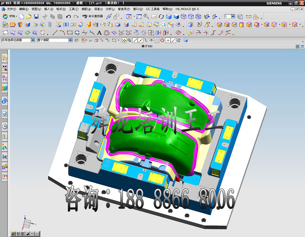Open the 文件(F) menu
The height and width of the screenshot is (237, 305).
(11, 9)
